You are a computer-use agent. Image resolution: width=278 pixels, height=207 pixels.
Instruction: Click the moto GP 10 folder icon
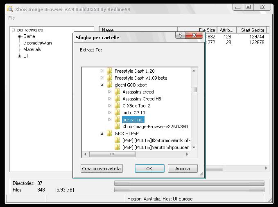point(118,113)
